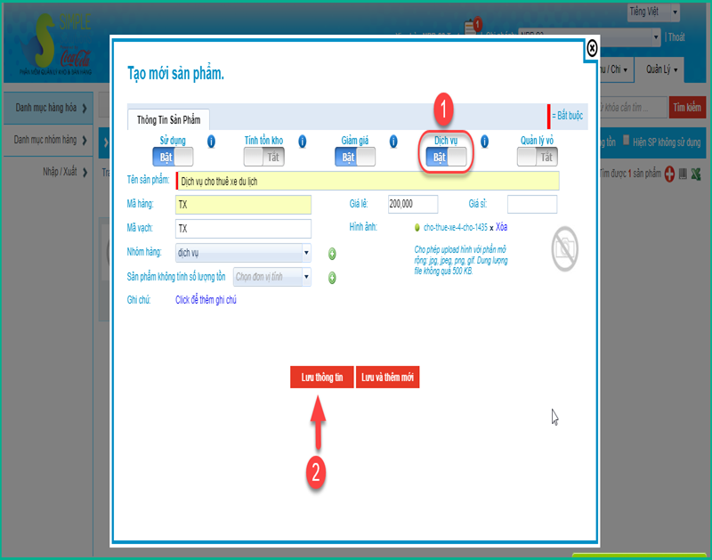
Task: Open the Nhóm hàng dropdown
Action: coord(243,253)
